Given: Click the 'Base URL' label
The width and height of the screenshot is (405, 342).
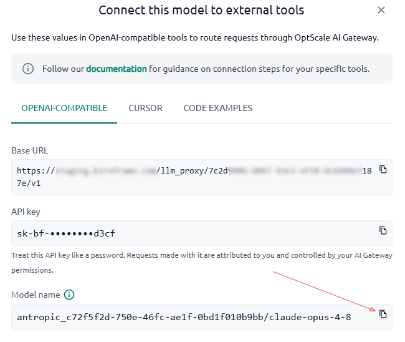Looking at the screenshot, I should coord(30,150).
